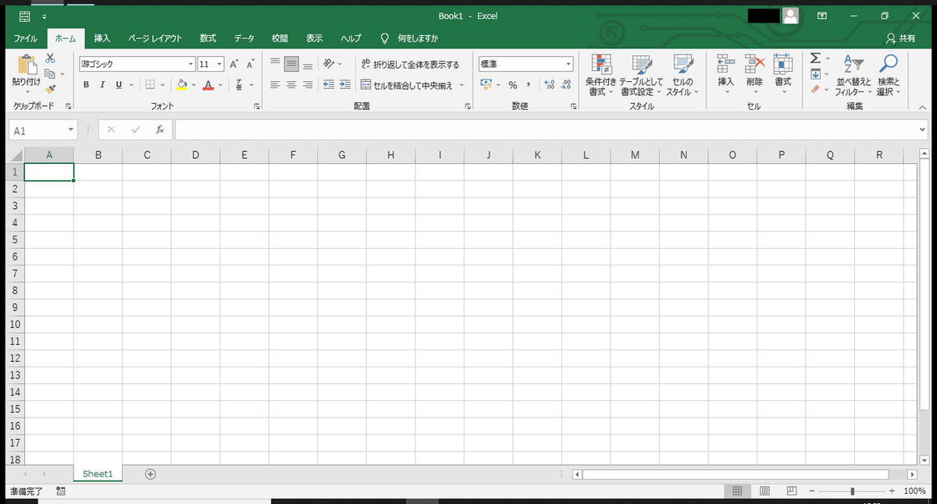
Task: Click the fx insert function icon
Action: coord(159,130)
